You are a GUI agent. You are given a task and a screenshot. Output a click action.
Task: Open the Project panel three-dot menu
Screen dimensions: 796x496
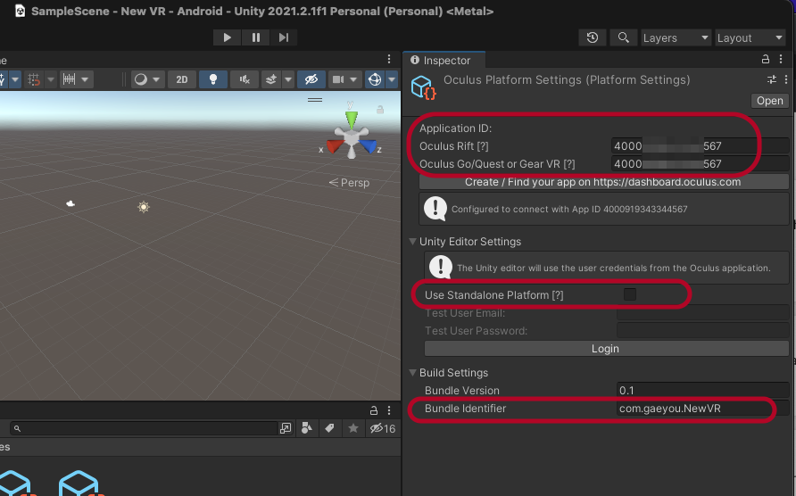click(389, 410)
